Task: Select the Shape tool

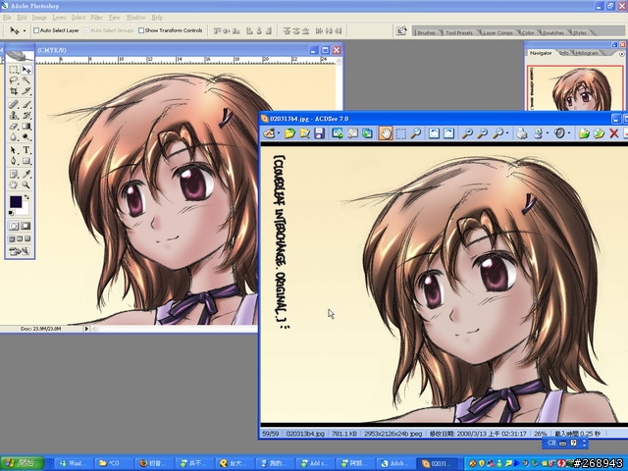Action: [26, 161]
